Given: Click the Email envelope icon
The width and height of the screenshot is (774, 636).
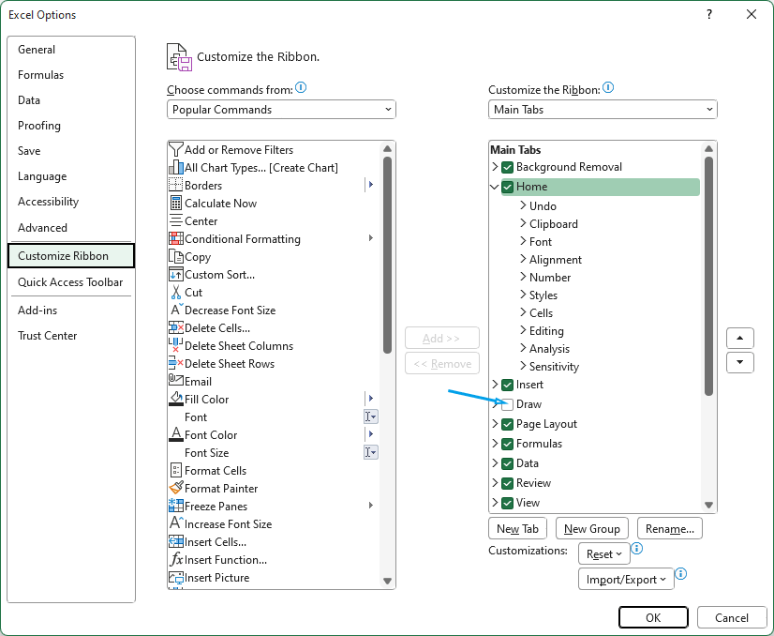Looking at the screenshot, I should click(x=176, y=382).
